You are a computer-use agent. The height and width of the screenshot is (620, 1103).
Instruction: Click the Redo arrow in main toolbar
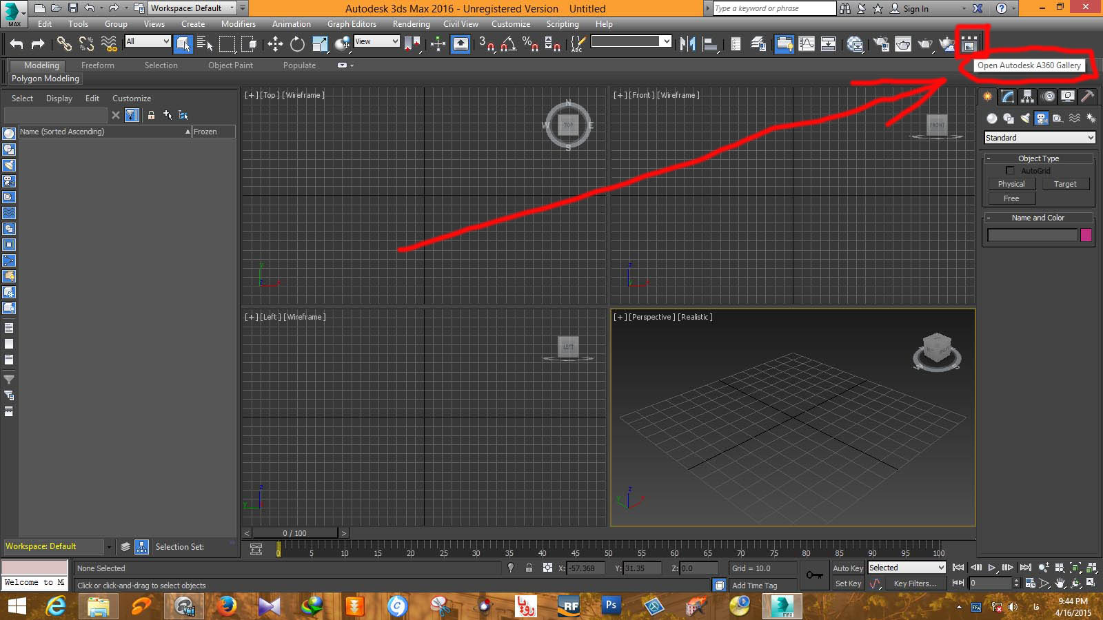click(x=38, y=44)
